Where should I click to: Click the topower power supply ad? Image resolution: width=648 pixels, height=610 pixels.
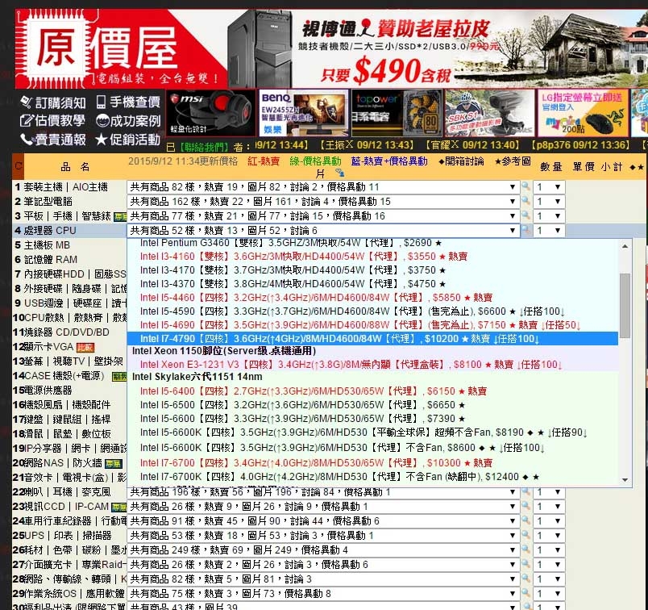(x=397, y=113)
